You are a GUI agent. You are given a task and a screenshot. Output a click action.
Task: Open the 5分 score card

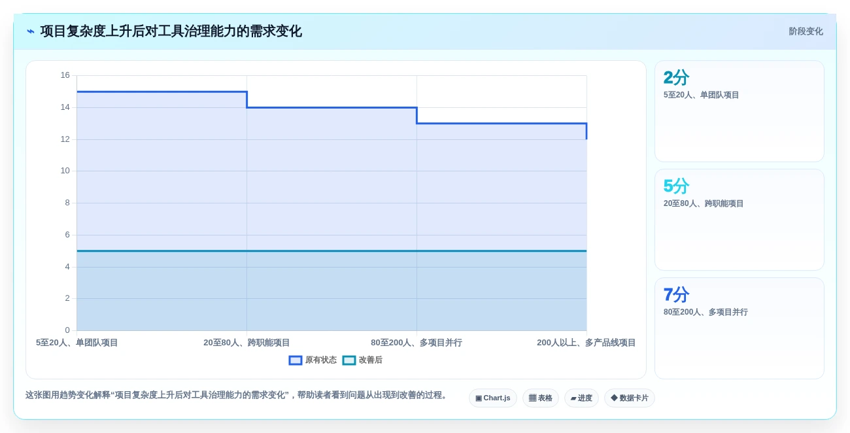coord(739,220)
